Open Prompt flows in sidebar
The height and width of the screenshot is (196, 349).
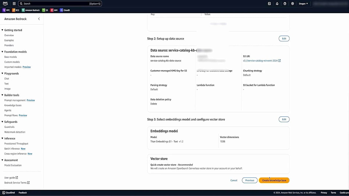point(11,116)
